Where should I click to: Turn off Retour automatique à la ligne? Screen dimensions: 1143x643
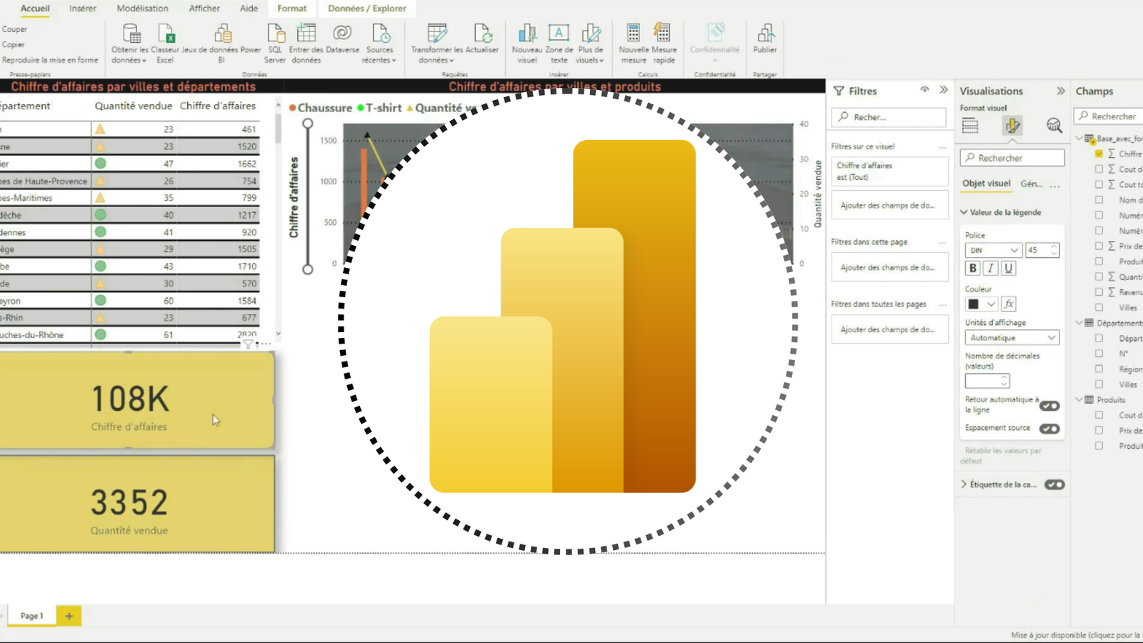click(x=1049, y=405)
